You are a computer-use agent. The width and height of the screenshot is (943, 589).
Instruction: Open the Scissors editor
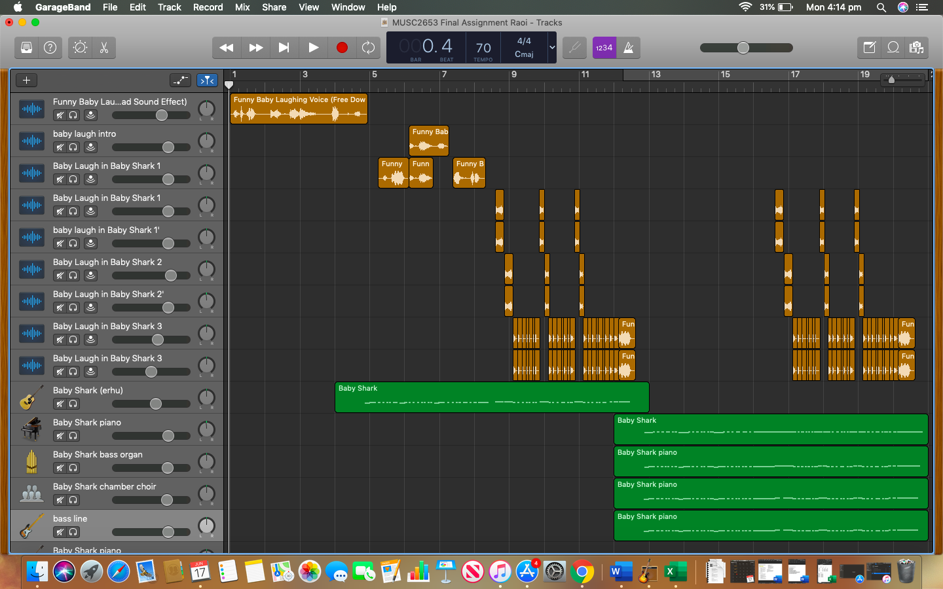[104, 48]
